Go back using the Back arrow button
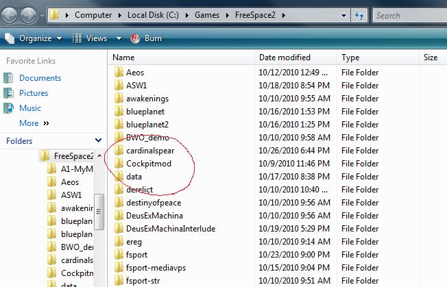 (x=10, y=15)
